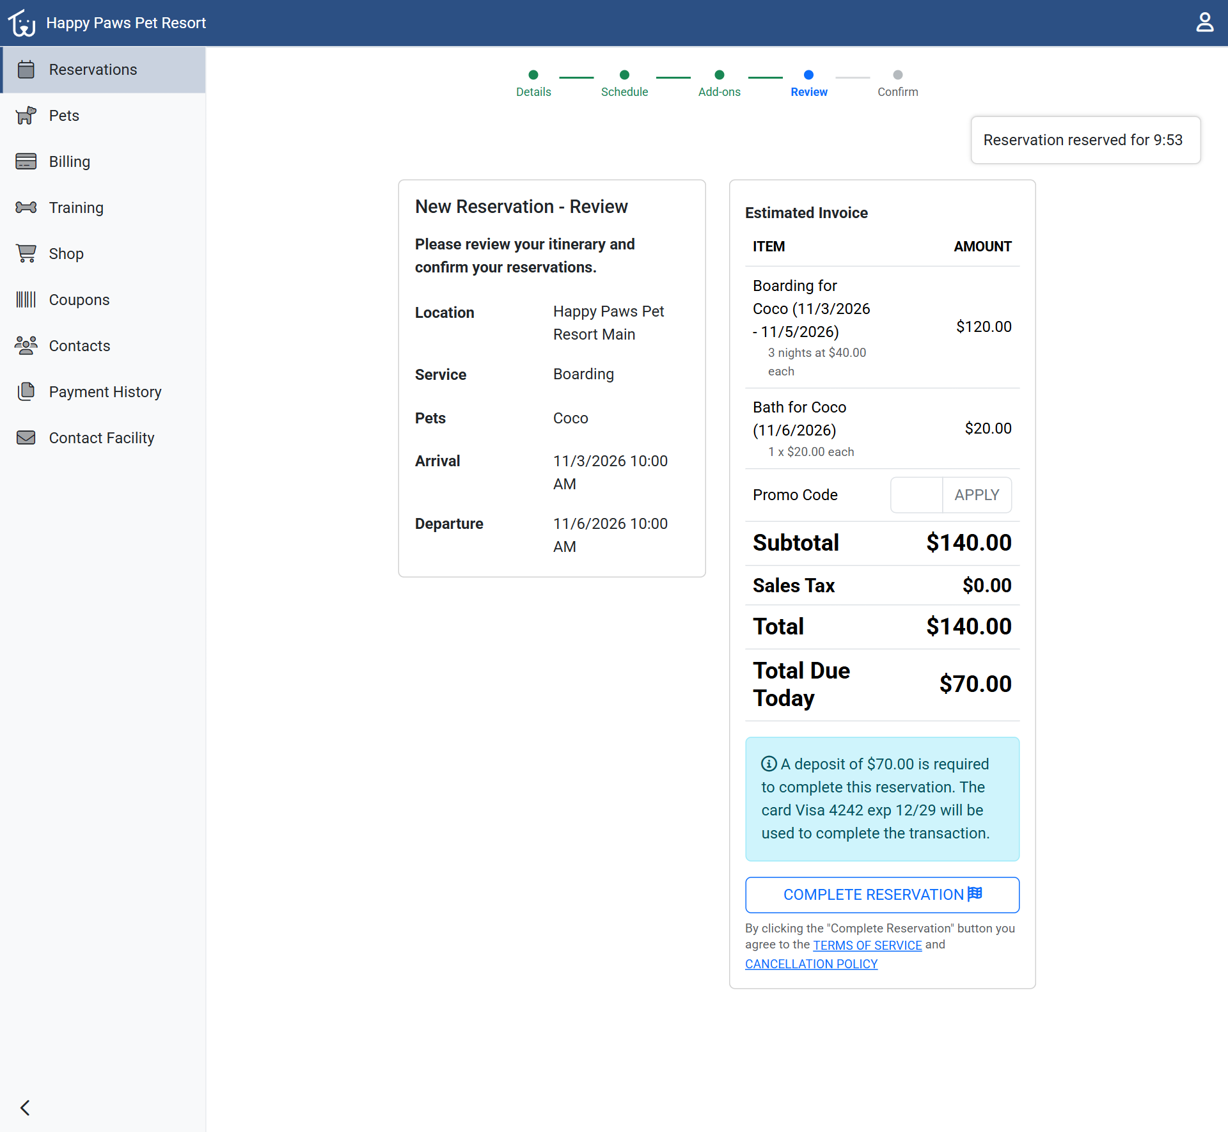Click the Happy Paws logo icon
The width and height of the screenshot is (1228, 1132).
(22, 23)
